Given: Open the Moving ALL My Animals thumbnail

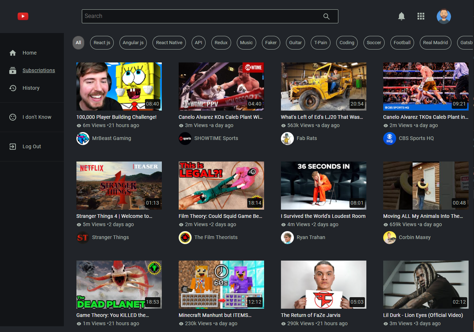Looking at the screenshot, I should click(x=426, y=186).
